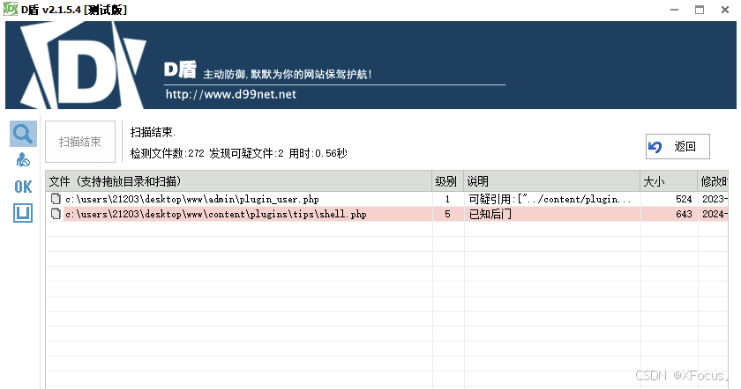Sort by the 说明 column header

[x=551, y=181]
